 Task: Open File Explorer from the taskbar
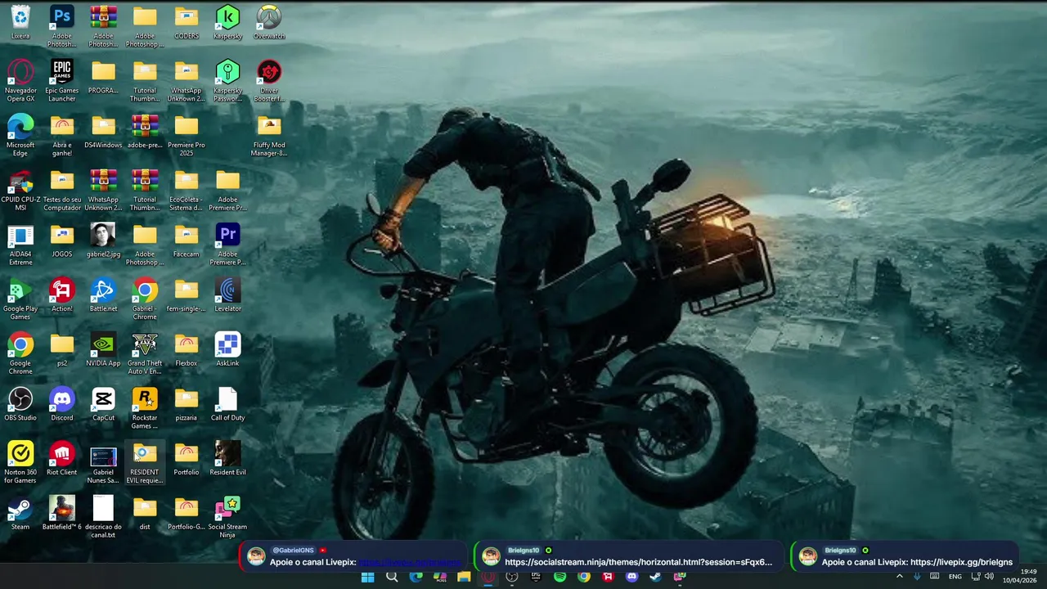(464, 577)
